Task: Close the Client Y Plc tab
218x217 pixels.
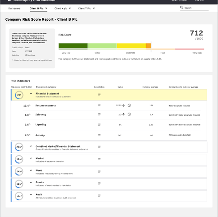Action: pyautogui.click(x=94, y=8)
